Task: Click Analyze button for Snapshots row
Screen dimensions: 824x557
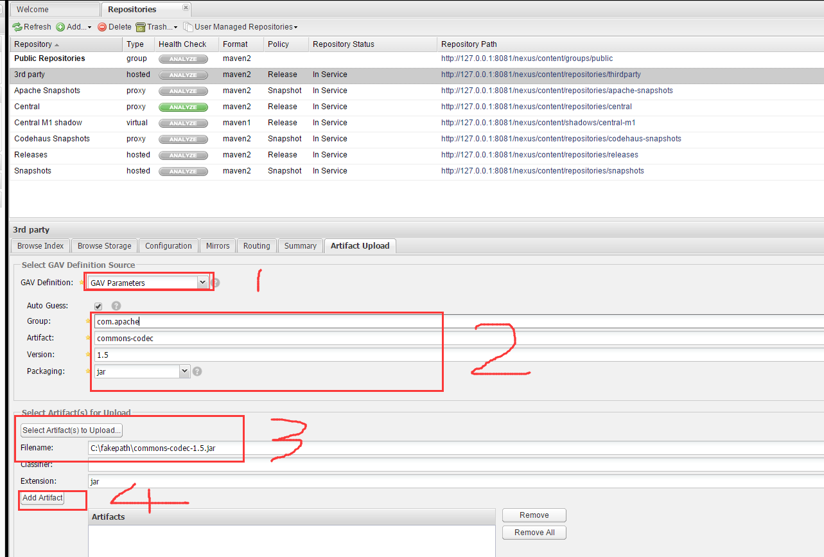Action: 183,172
